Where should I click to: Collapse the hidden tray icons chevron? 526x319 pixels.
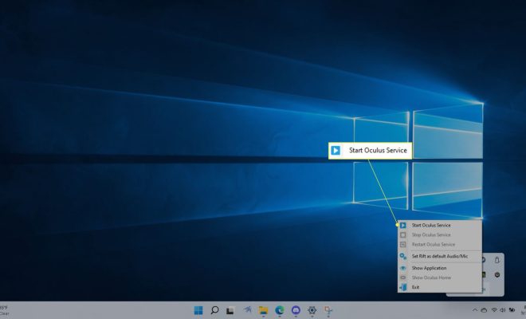[x=475, y=310]
